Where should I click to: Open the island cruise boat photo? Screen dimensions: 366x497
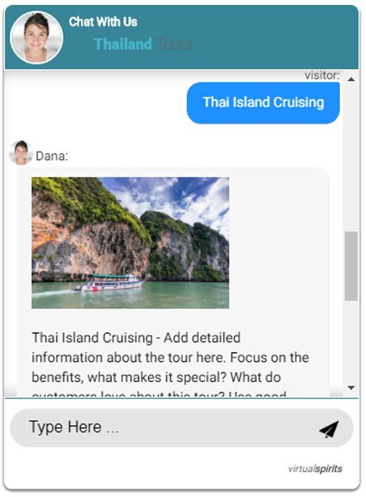click(x=130, y=243)
